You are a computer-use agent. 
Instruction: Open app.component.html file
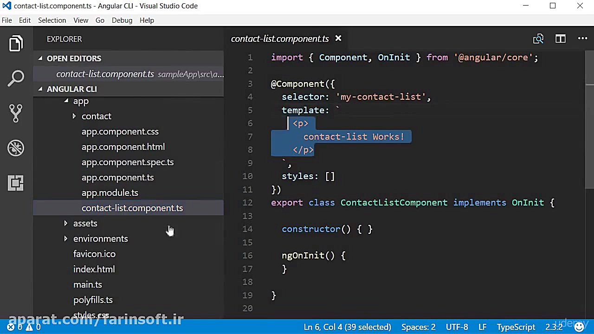[123, 147]
